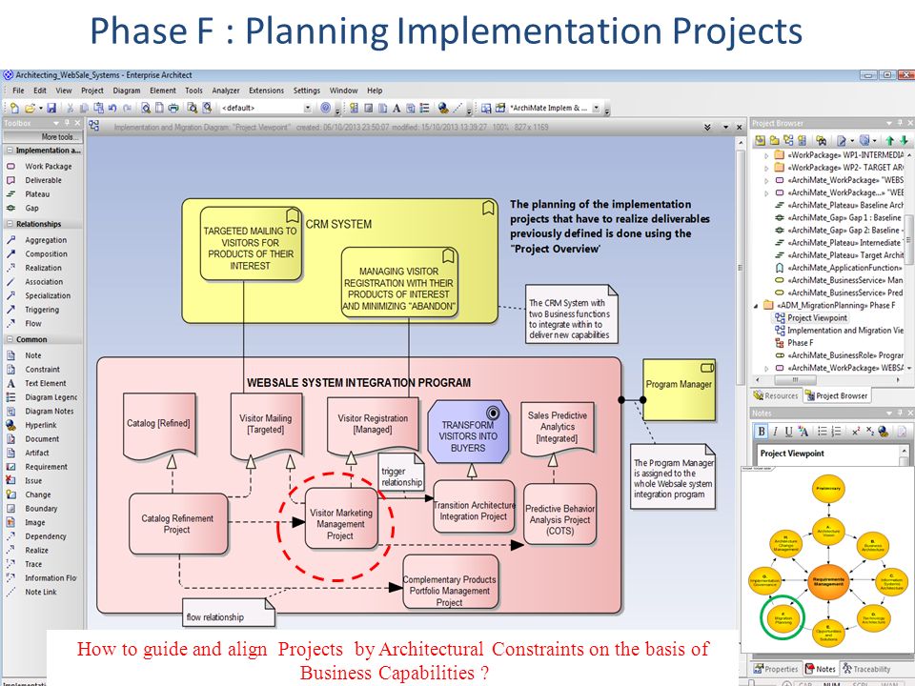Click the letter A text toolbar icon
The image size is (915, 686).
396,108
